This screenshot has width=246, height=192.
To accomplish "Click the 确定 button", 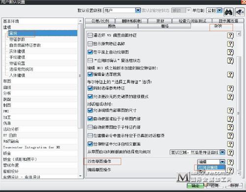I will (x=195, y=186).
